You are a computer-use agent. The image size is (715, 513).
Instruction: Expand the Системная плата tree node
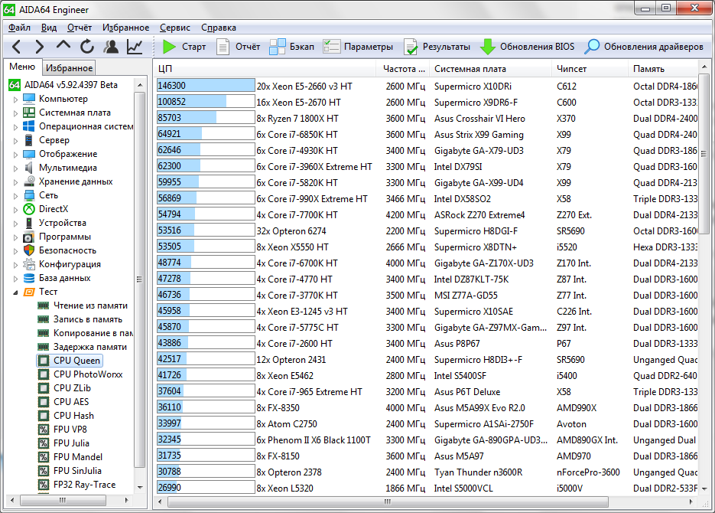coord(15,113)
